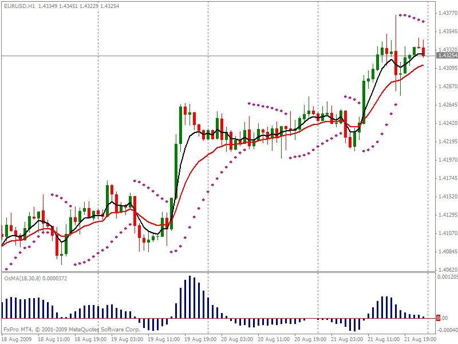The height and width of the screenshot is (344, 458).
Task: Select the 1.43770 price axis label
Action: coord(446,13)
